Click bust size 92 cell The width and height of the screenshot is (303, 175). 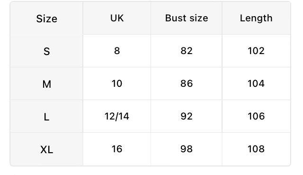[x=187, y=116]
